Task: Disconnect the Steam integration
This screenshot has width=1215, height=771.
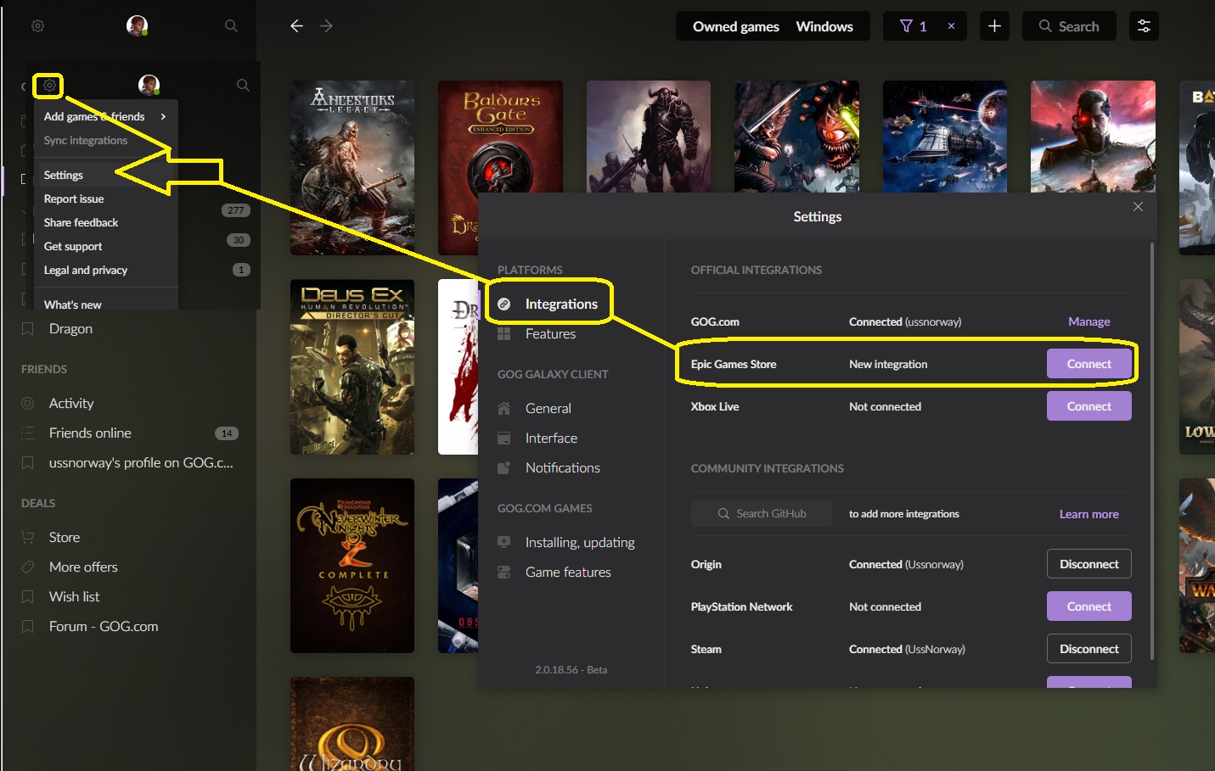Action: (1089, 649)
